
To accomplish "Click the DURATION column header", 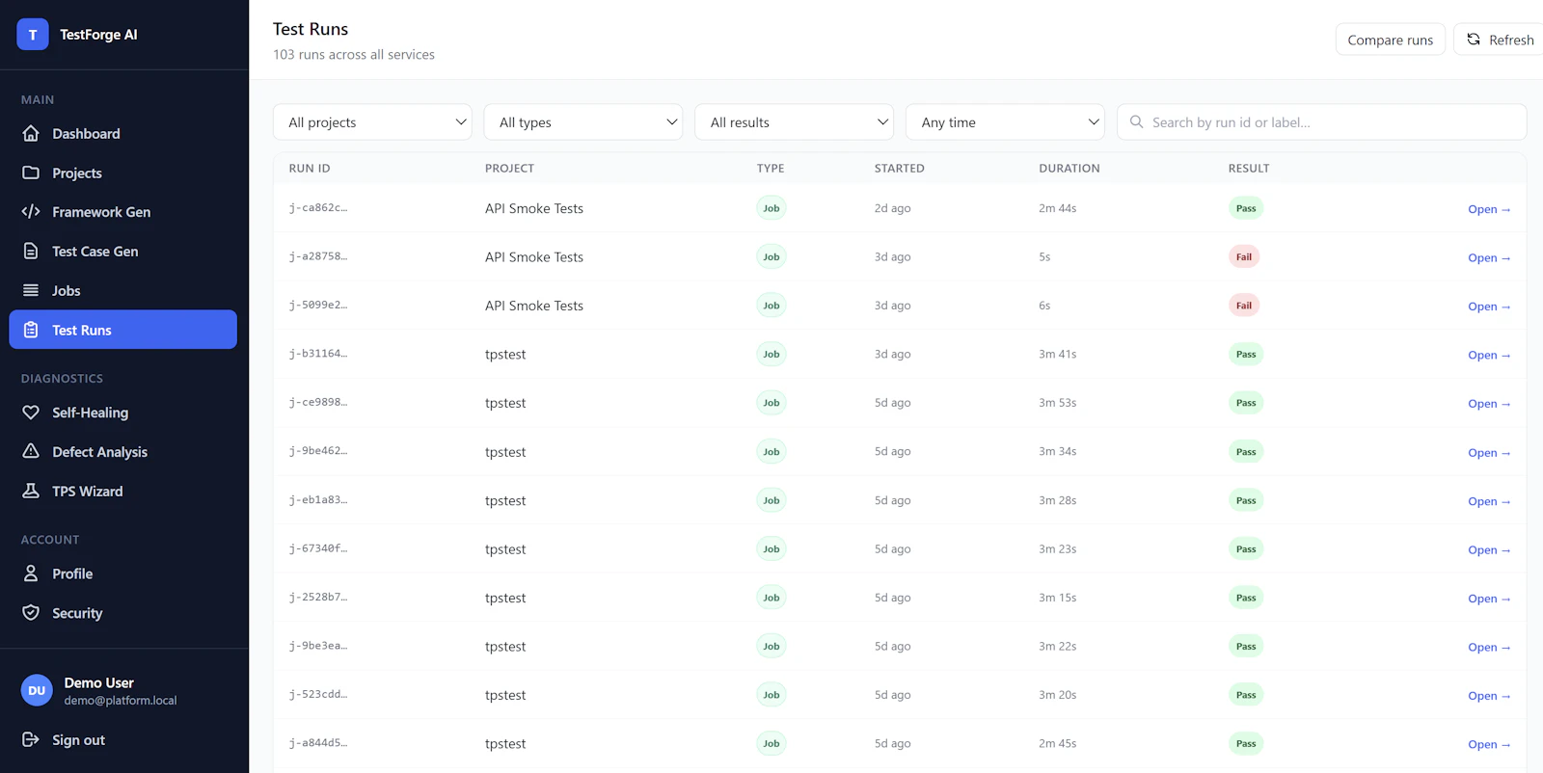I will pyautogui.click(x=1069, y=168).
